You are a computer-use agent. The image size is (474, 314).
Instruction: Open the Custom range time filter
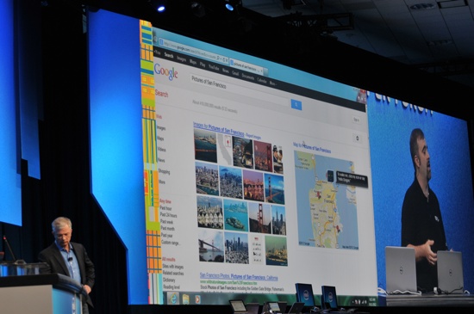(171, 243)
